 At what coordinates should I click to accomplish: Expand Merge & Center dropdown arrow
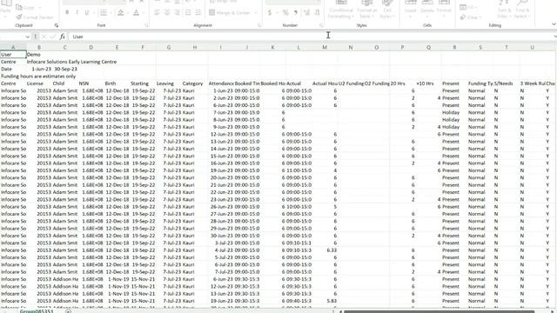click(255, 13)
